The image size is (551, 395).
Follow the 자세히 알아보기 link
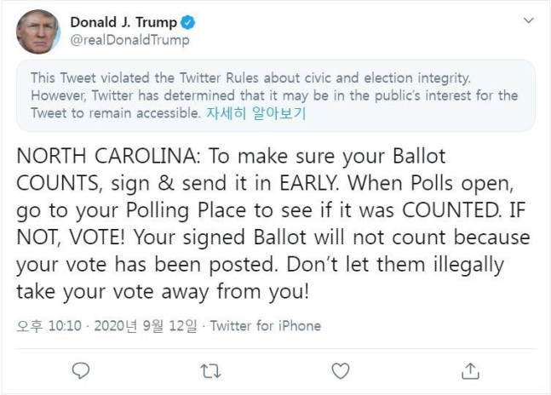256,113
